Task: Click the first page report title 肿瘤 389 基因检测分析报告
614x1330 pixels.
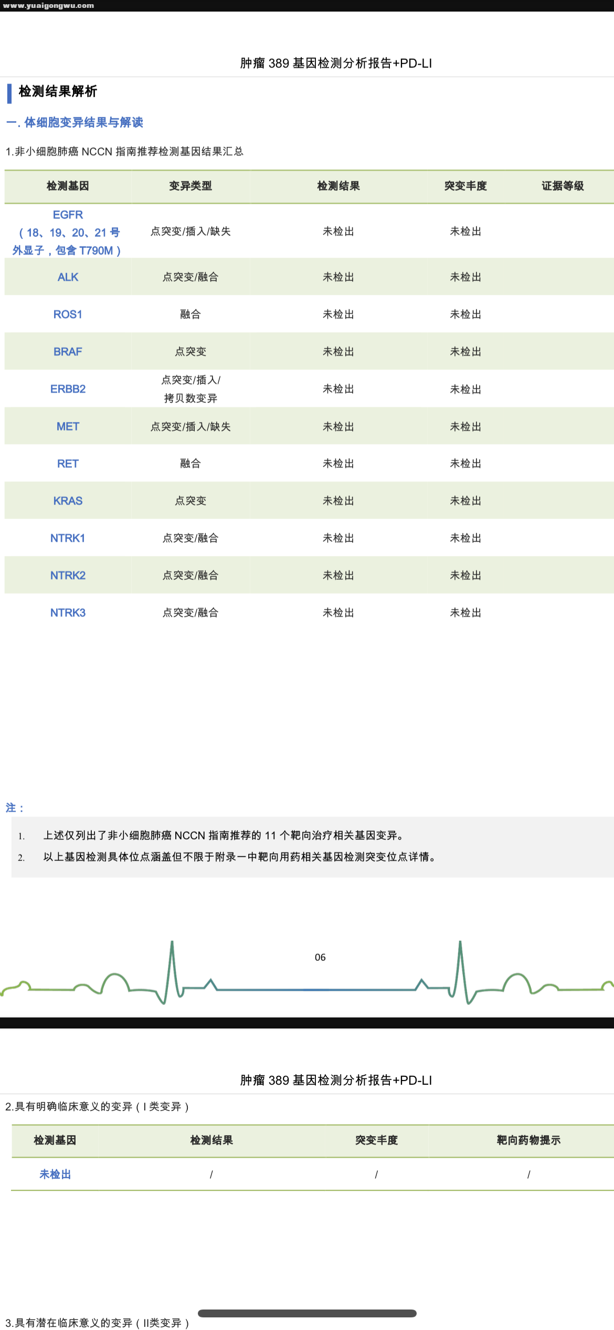Action: pyautogui.click(x=336, y=64)
